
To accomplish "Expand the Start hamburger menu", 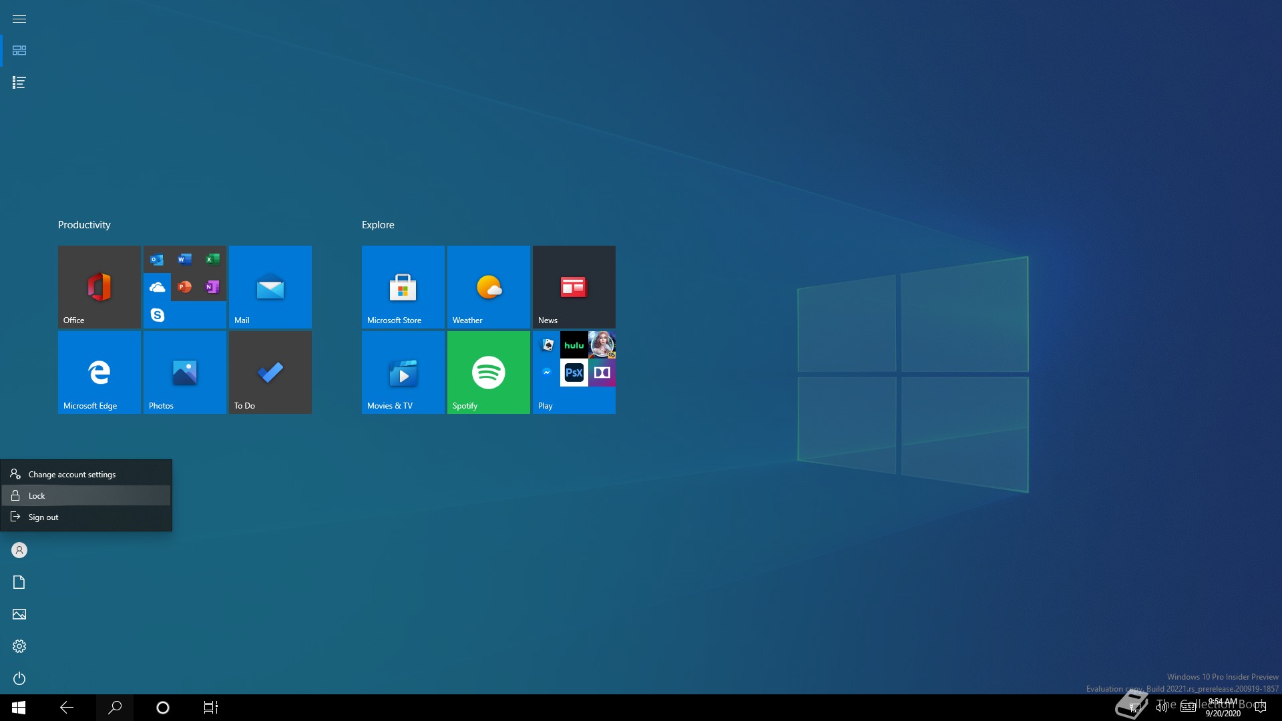I will [19, 19].
